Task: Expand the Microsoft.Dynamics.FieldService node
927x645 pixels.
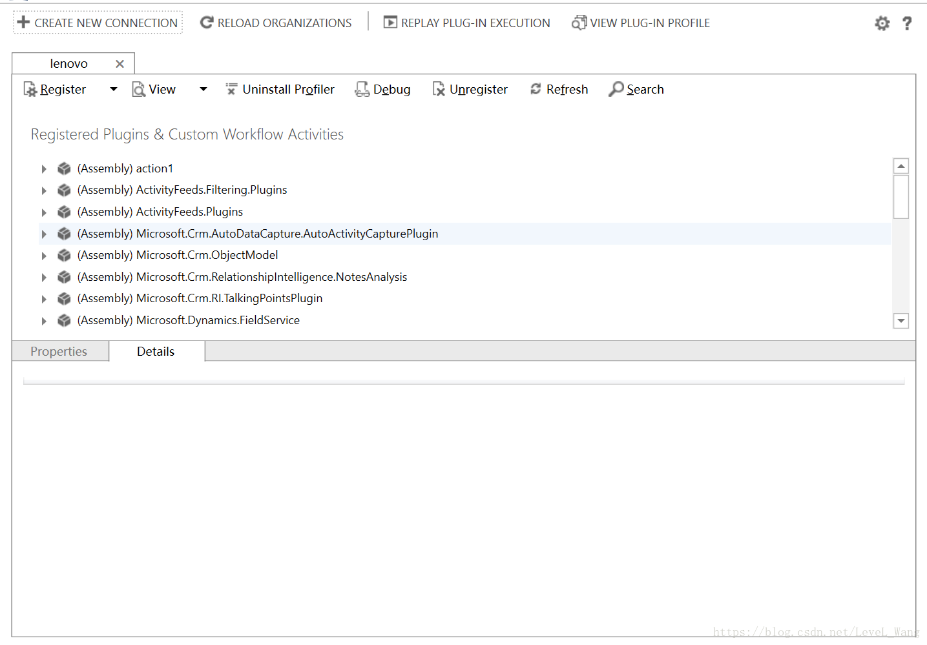Action: (x=44, y=321)
